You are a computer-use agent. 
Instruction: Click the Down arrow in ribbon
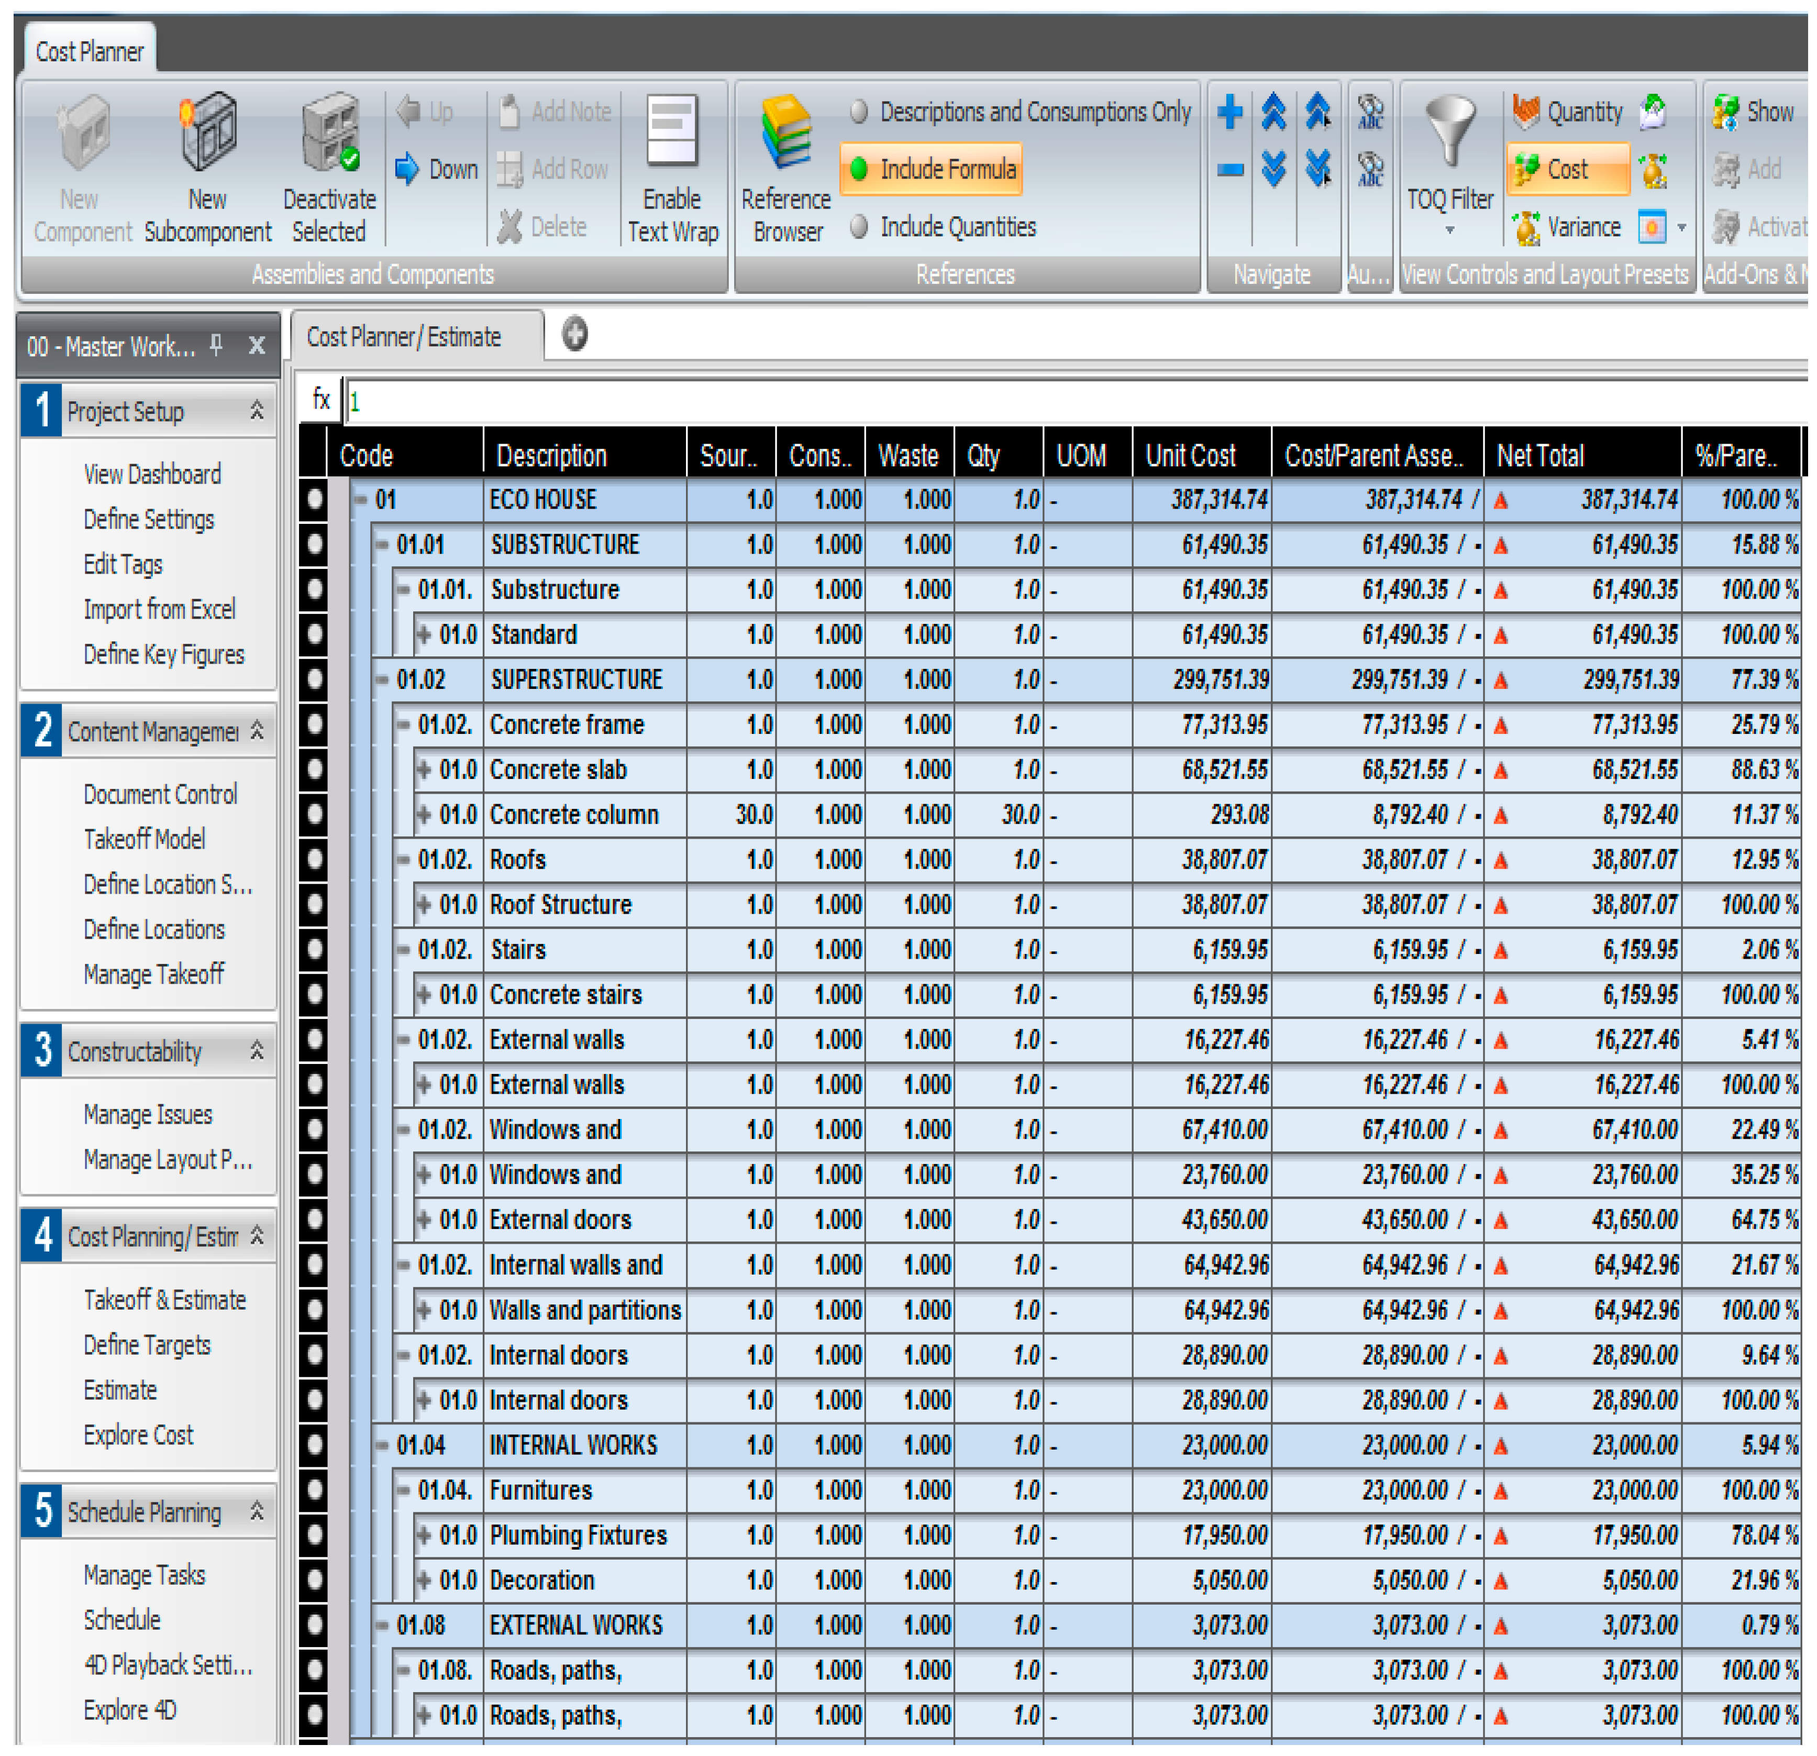407,170
